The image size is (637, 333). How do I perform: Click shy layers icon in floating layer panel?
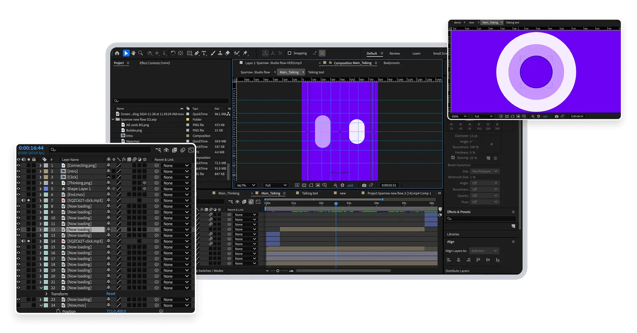coord(166,150)
